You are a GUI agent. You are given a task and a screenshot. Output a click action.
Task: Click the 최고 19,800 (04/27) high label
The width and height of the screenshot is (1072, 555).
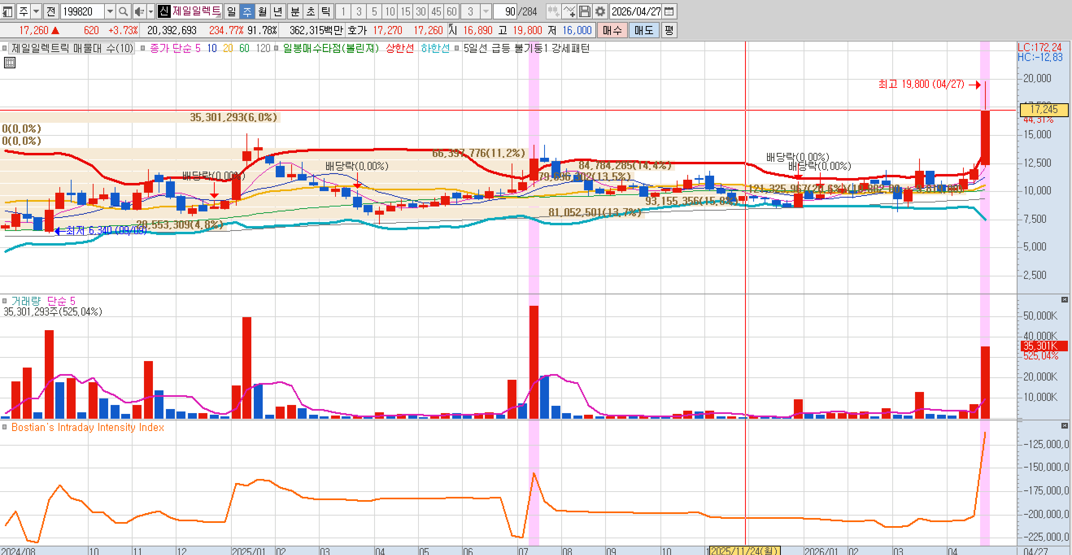(922, 84)
